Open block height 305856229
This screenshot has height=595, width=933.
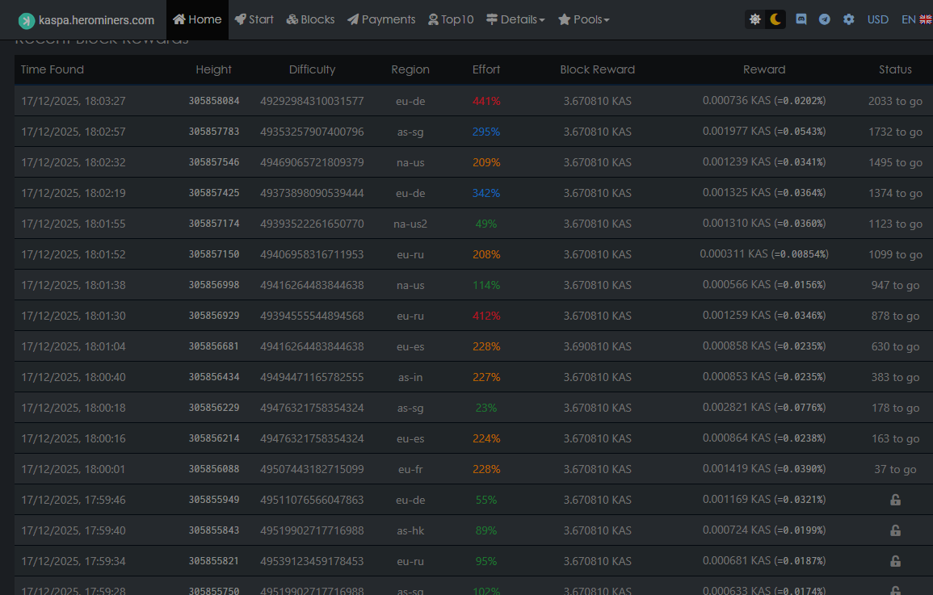click(213, 408)
